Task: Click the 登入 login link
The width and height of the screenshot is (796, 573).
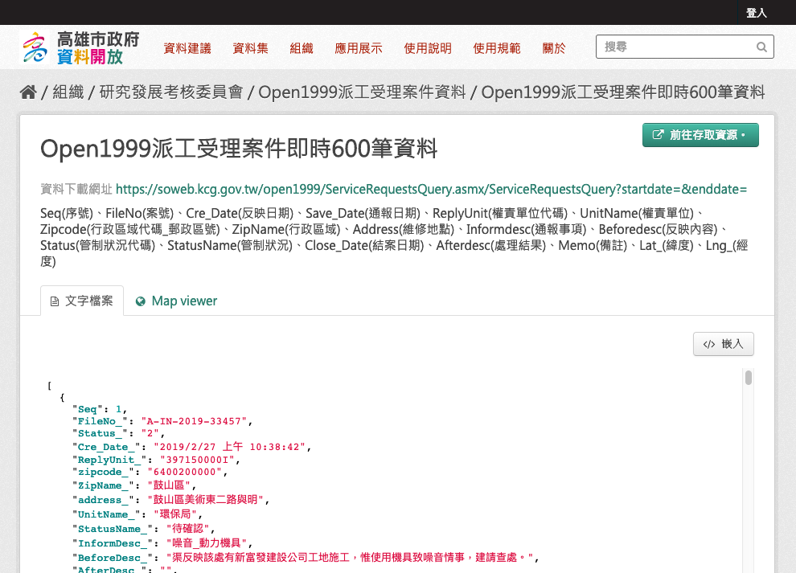Action: (x=756, y=13)
